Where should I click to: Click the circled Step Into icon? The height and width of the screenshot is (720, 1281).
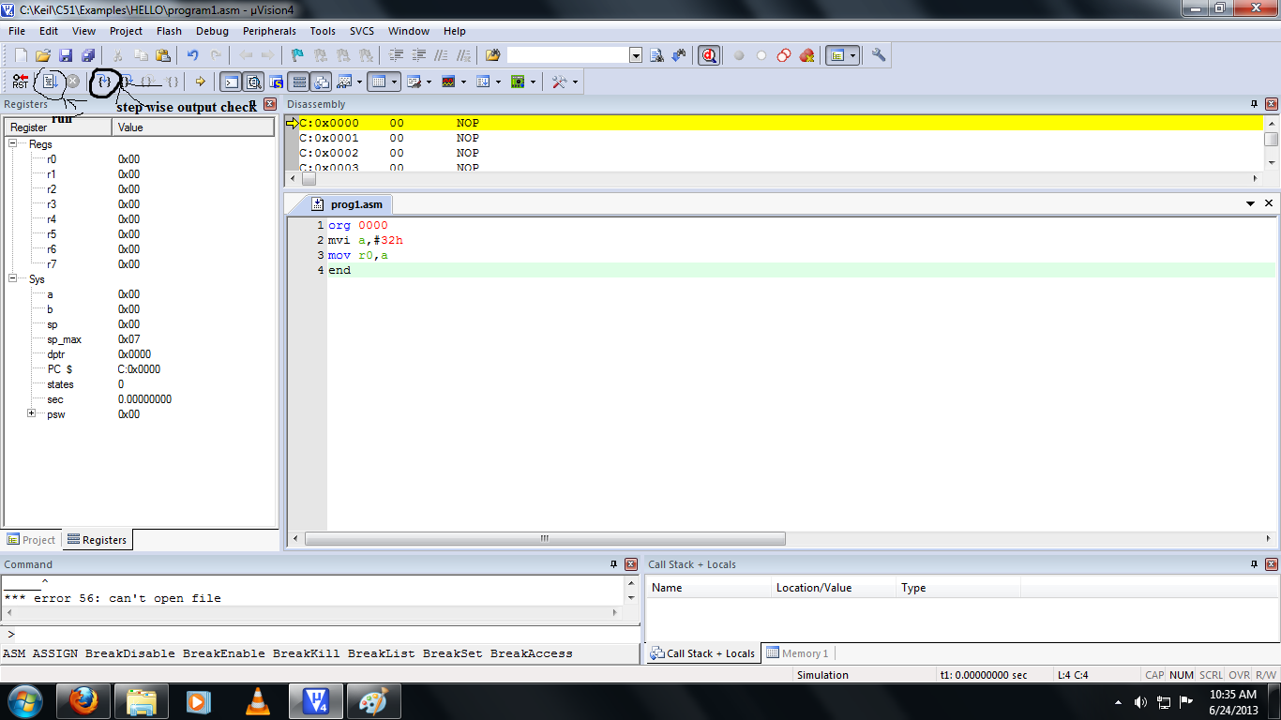pos(103,82)
